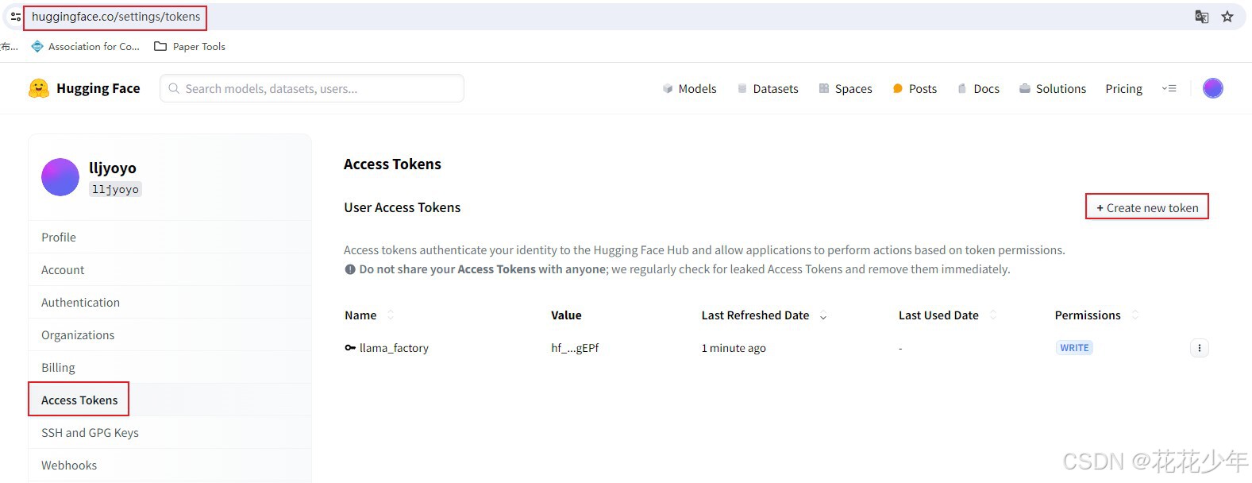Click the '1 minute ago' refreshed date
The width and height of the screenshot is (1252, 483).
coord(734,348)
